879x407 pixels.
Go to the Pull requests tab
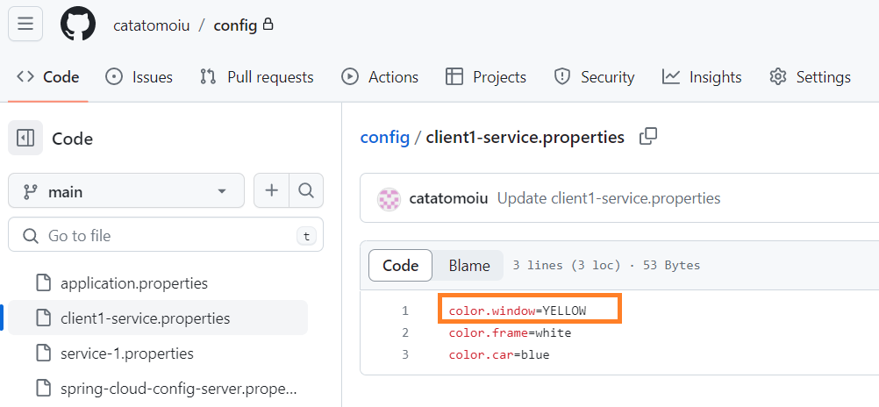(256, 77)
